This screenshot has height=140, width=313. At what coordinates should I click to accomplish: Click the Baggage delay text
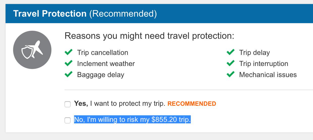tap(101, 75)
